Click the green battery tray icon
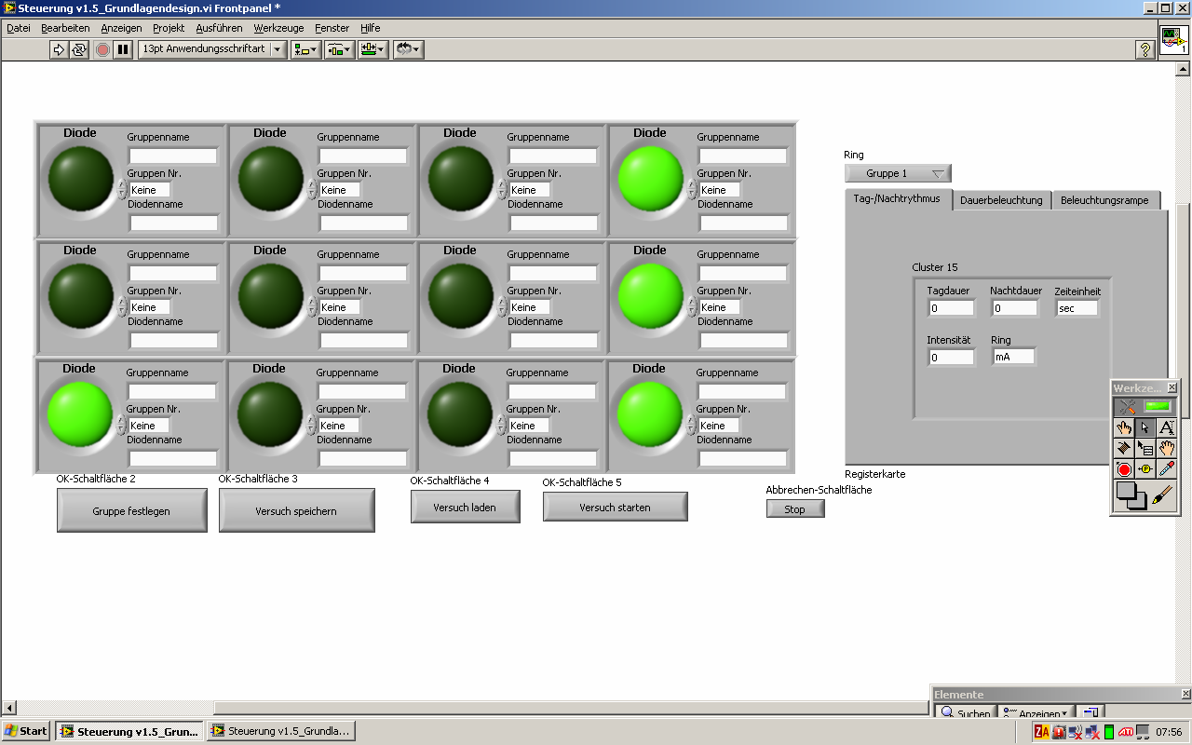The height and width of the screenshot is (745, 1192). click(x=1108, y=732)
